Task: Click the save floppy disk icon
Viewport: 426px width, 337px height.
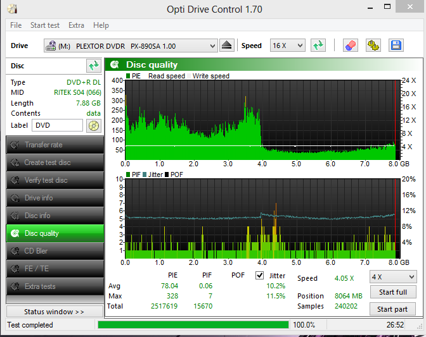Action: pos(396,46)
